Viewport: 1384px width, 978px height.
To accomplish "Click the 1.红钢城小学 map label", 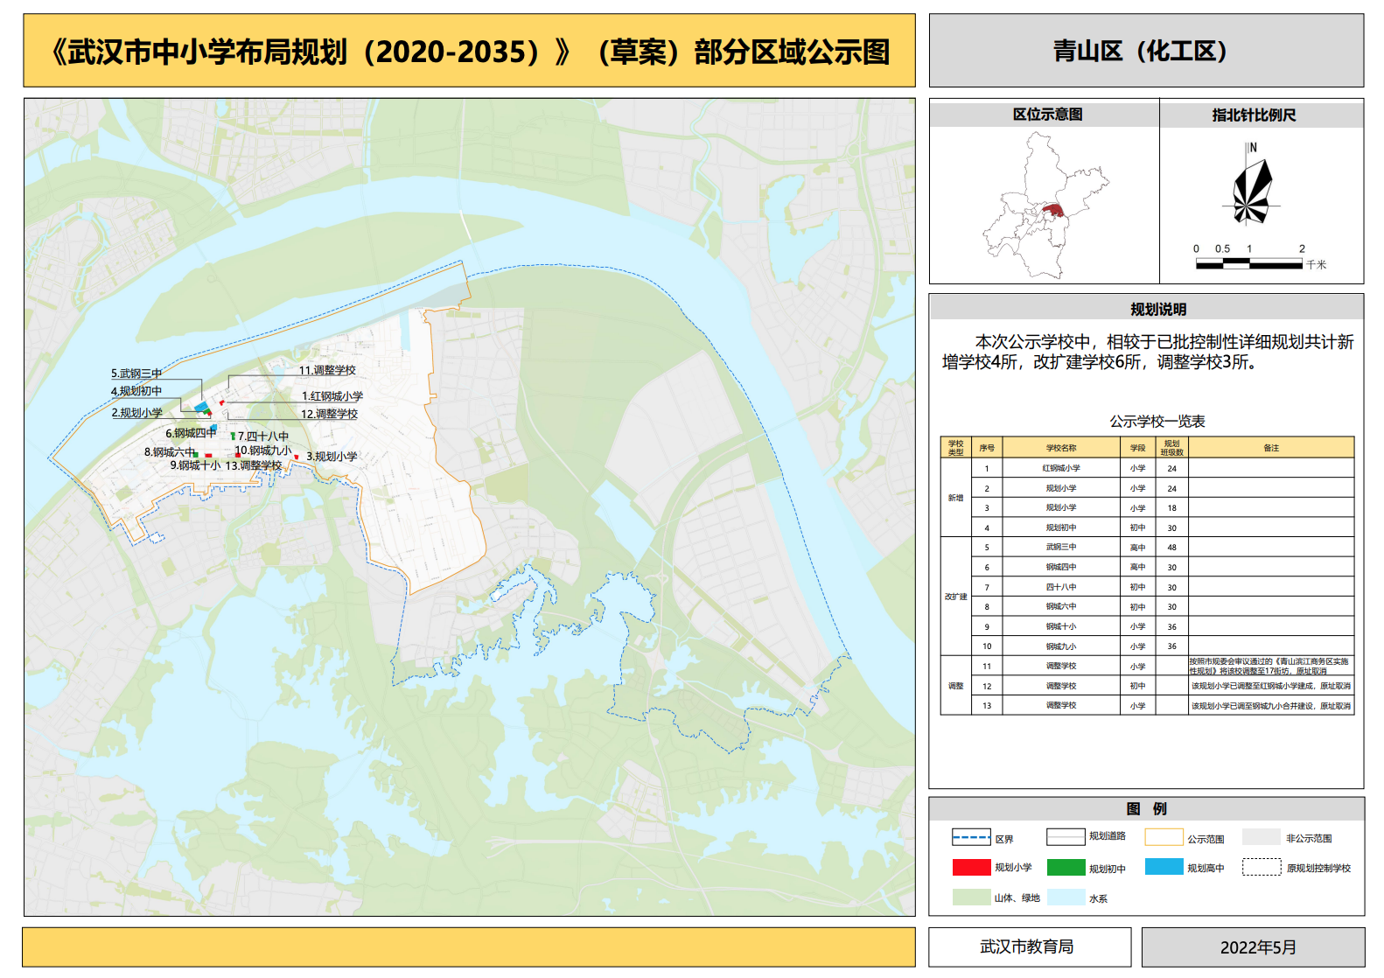I will (332, 396).
